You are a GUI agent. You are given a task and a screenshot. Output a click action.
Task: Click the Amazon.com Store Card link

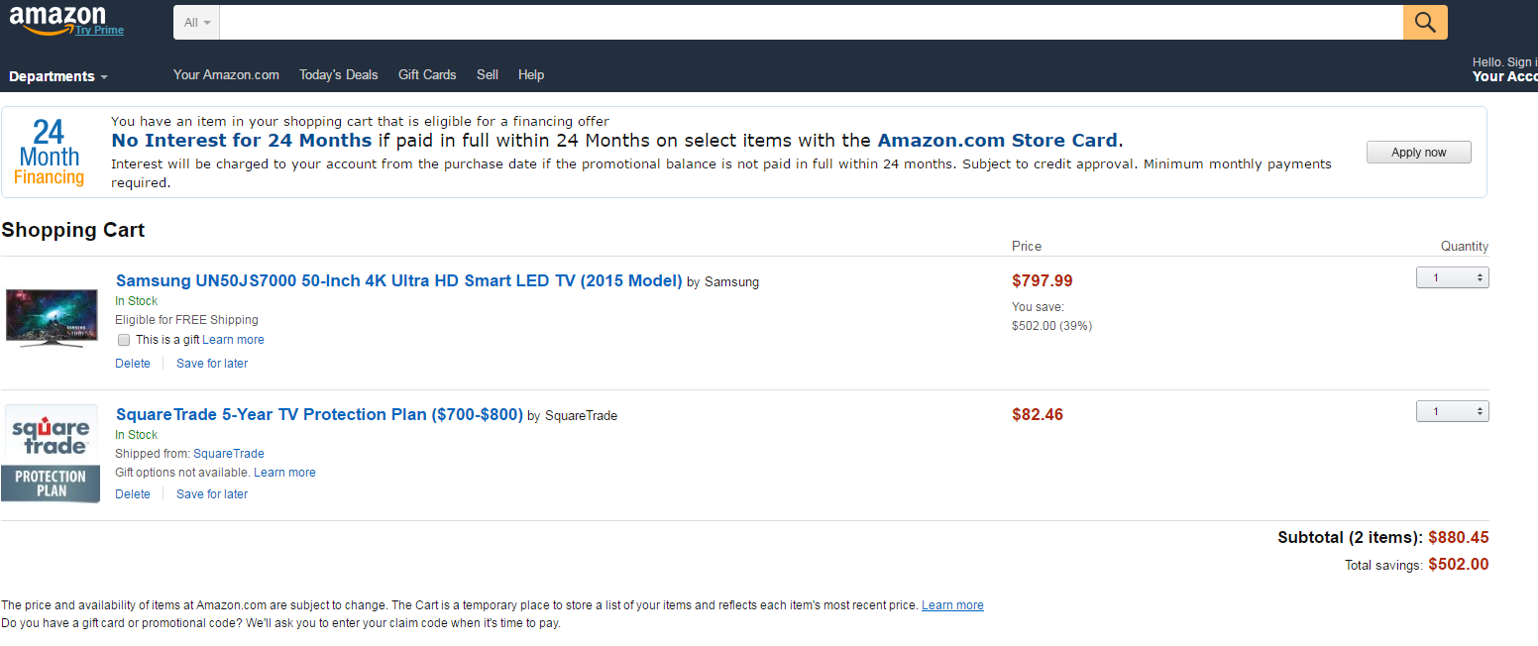tap(997, 141)
